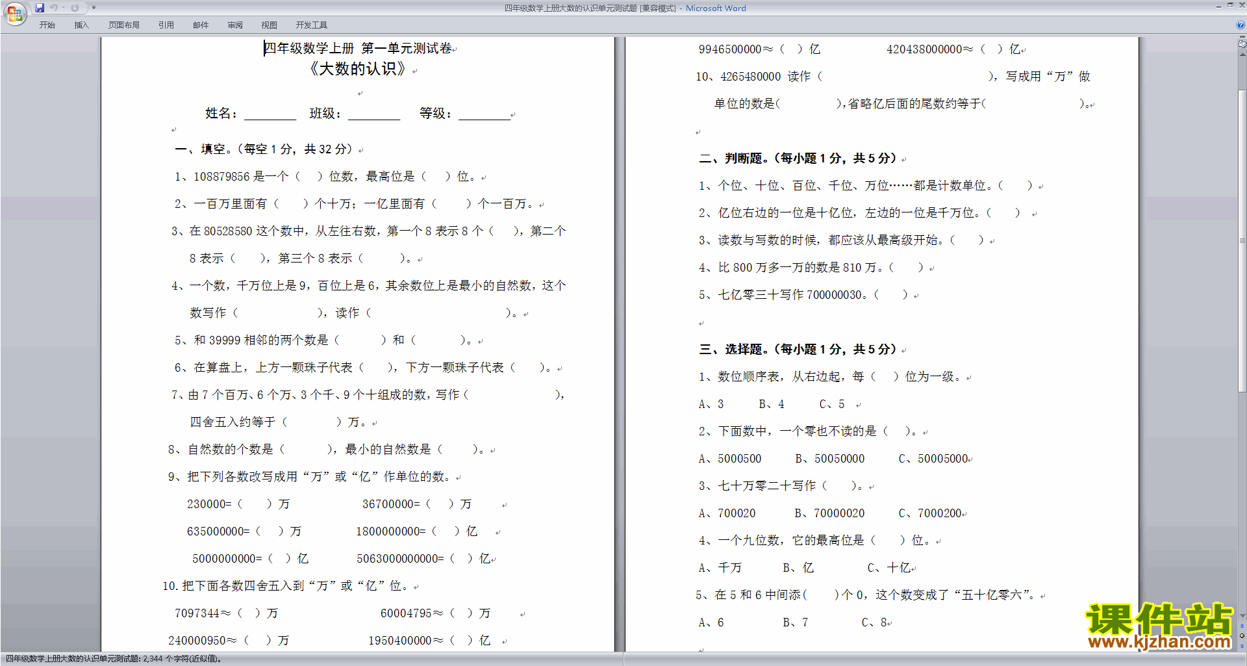
Task: Click the blank line after 姓名
Action: [270, 114]
